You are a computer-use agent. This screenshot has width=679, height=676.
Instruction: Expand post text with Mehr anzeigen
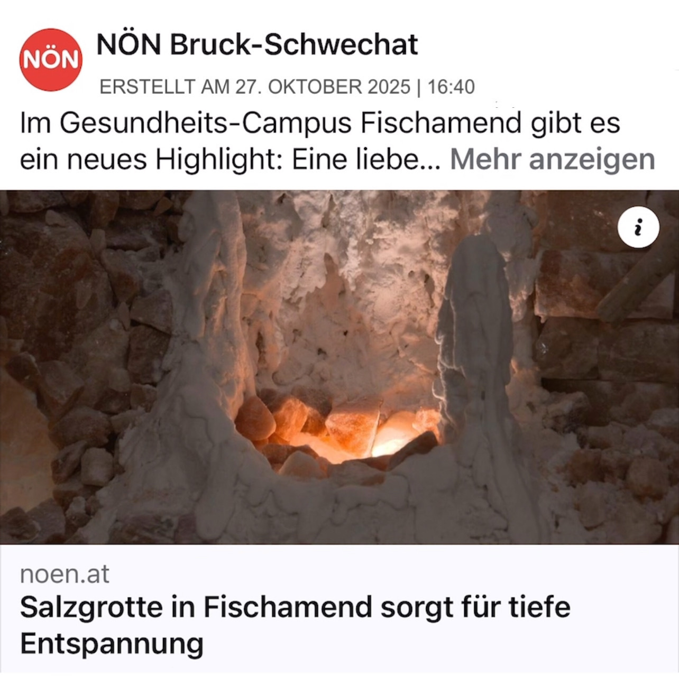(552, 159)
